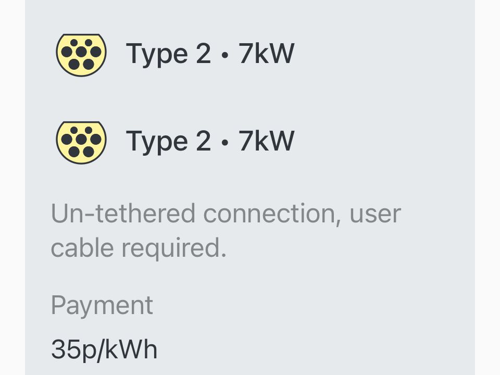The image size is (500, 375).
Task: Click the "Un-tethered connection, user" text line
Action: (x=226, y=214)
